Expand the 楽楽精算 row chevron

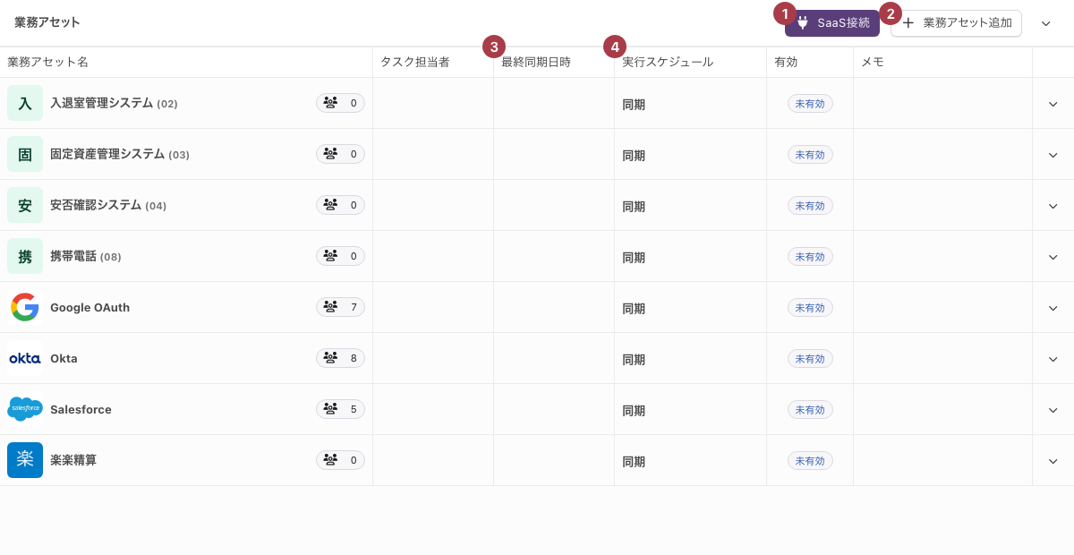(1053, 461)
